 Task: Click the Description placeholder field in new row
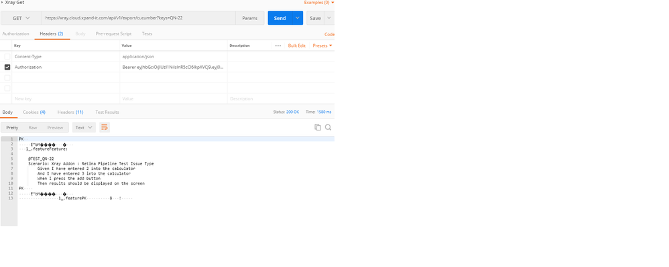click(281, 99)
